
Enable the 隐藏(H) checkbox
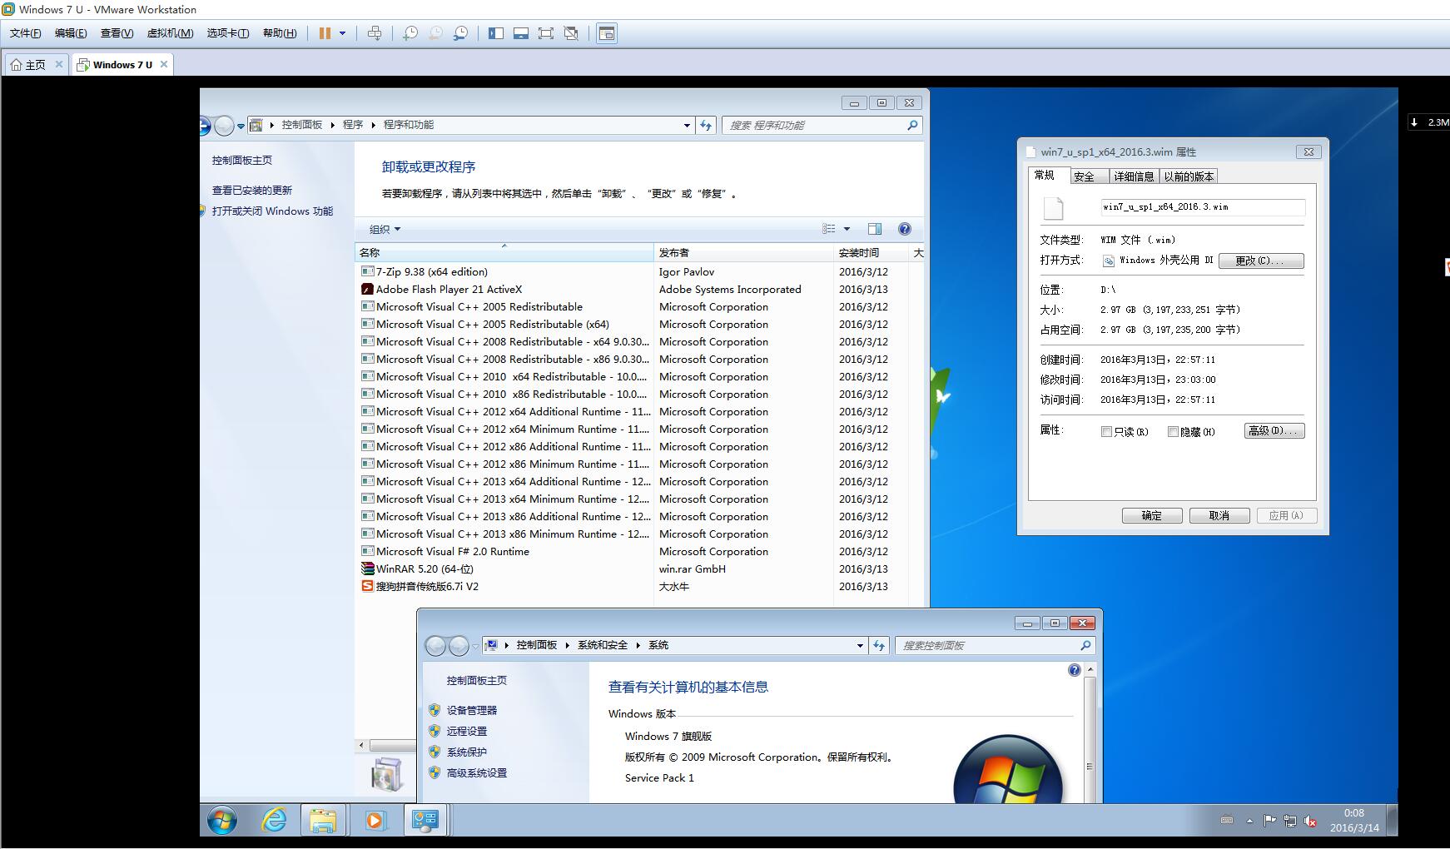[1173, 431]
